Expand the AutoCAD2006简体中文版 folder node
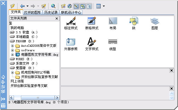178x110 pixels. click(12, 46)
